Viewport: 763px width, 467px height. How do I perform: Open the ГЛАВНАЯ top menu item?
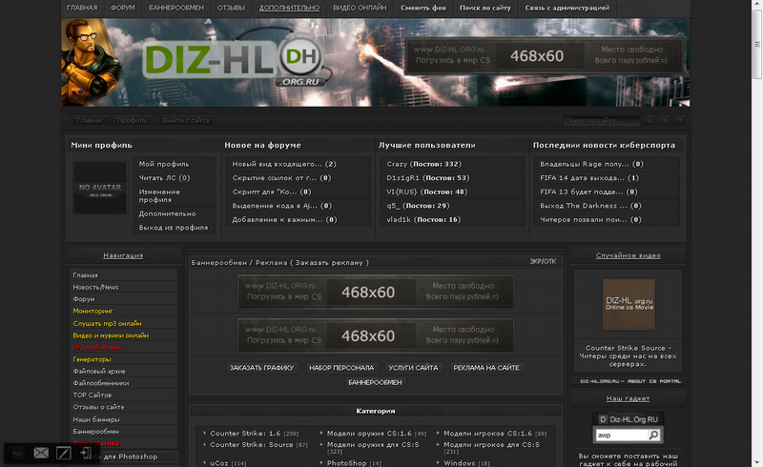82,8
